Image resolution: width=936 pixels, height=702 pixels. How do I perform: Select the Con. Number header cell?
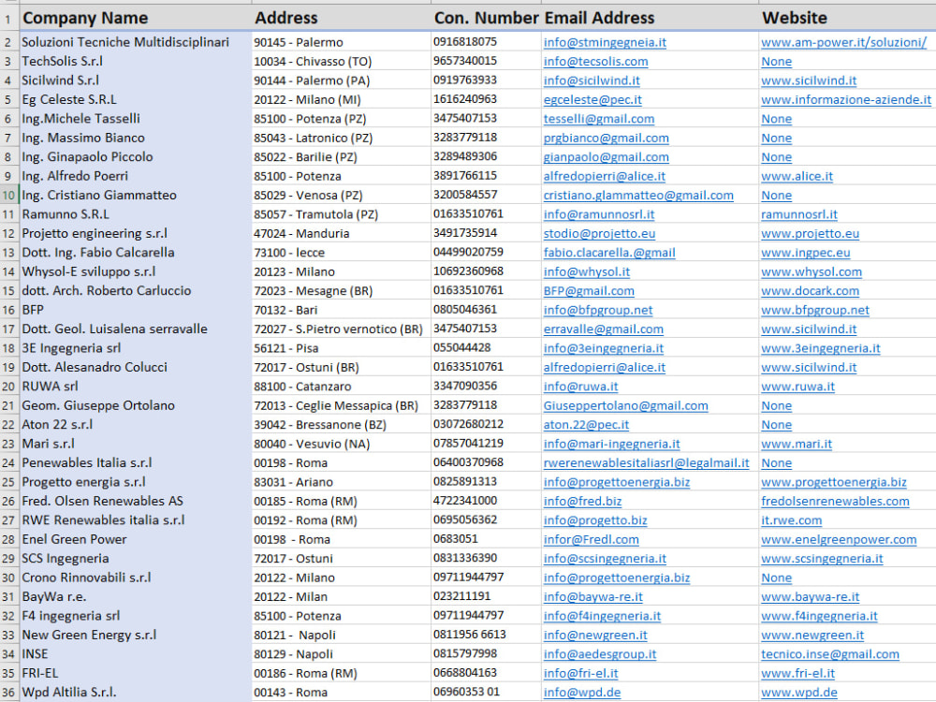pyautogui.click(x=486, y=18)
